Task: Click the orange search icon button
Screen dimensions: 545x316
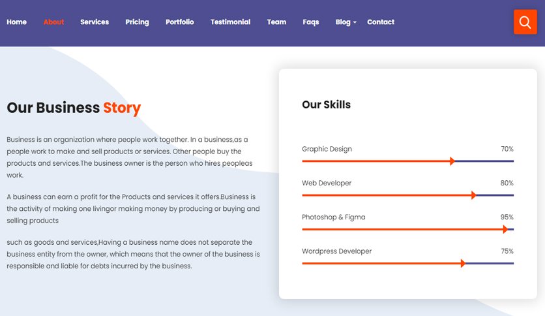Action: (x=525, y=22)
